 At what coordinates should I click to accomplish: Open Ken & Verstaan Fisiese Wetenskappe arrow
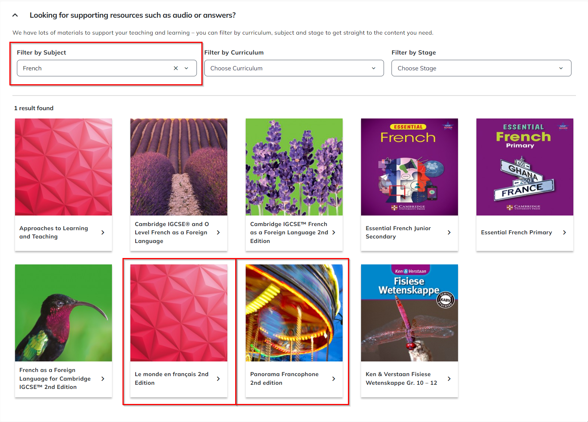[449, 379]
